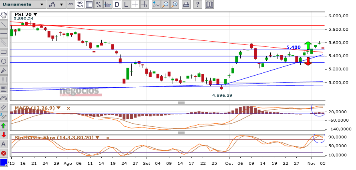Print the chart with printer icon
Screen dimensions: 356x170
click(x=186, y=4)
